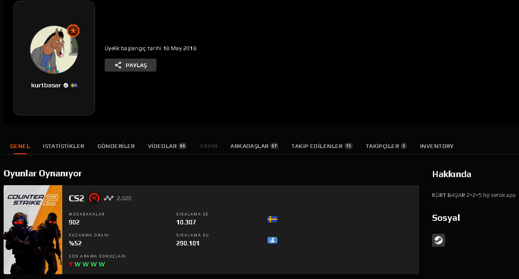Click the Sosyal heading
Viewport: 519px width, 279px height.
[446, 218]
